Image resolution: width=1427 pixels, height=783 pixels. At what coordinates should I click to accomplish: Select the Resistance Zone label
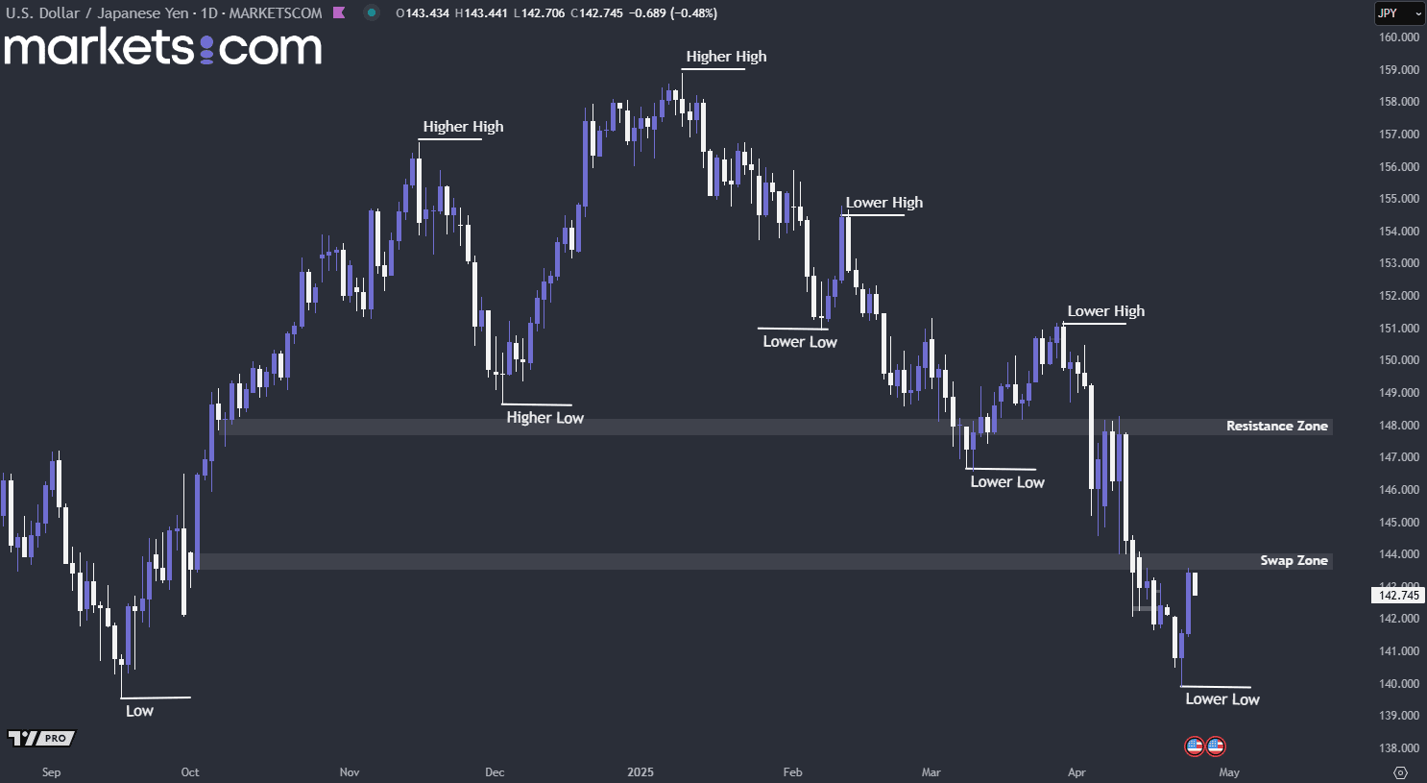coord(1276,426)
